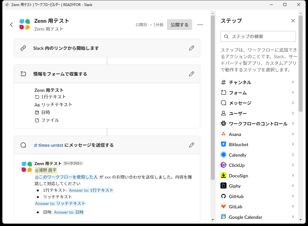Expand the Bitbucket steps chevron
Image resolution: width=308 pixels, height=226 pixels.
(x=293, y=144)
